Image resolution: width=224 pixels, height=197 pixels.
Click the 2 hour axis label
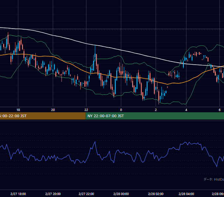tap(156, 110)
